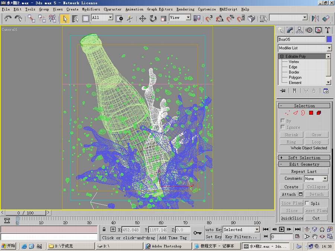Open the Hierarchy command panel tab
This screenshot has width=335, height=251.
point(300,30)
